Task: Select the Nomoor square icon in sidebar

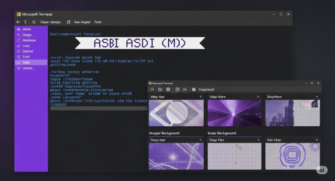Action: pyautogui.click(x=18, y=40)
